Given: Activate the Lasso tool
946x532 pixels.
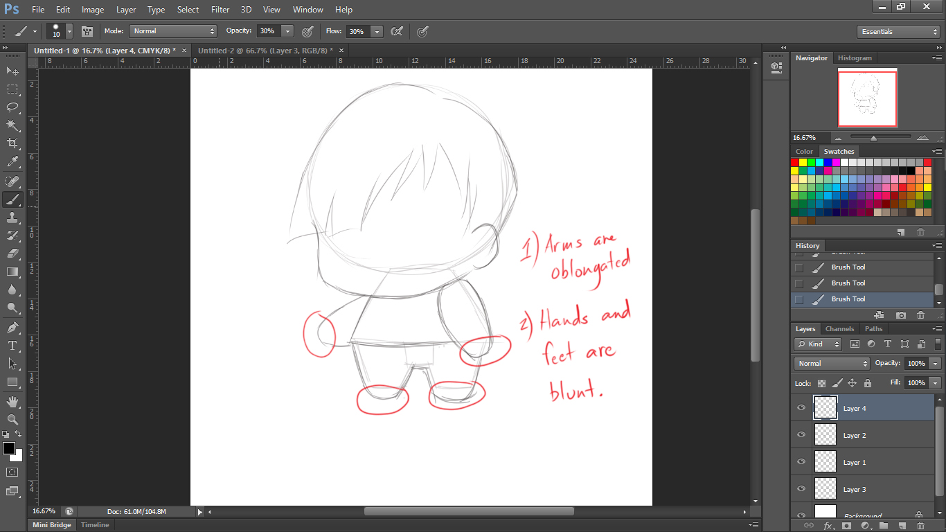Looking at the screenshot, I should (12, 107).
